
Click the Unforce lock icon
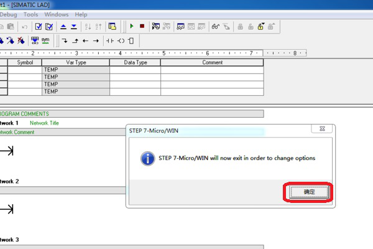pyautogui.click(x=251, y=26)
